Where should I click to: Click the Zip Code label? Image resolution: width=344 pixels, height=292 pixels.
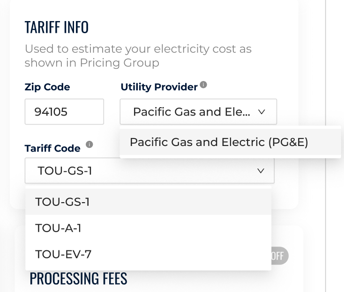coord(47,87)
